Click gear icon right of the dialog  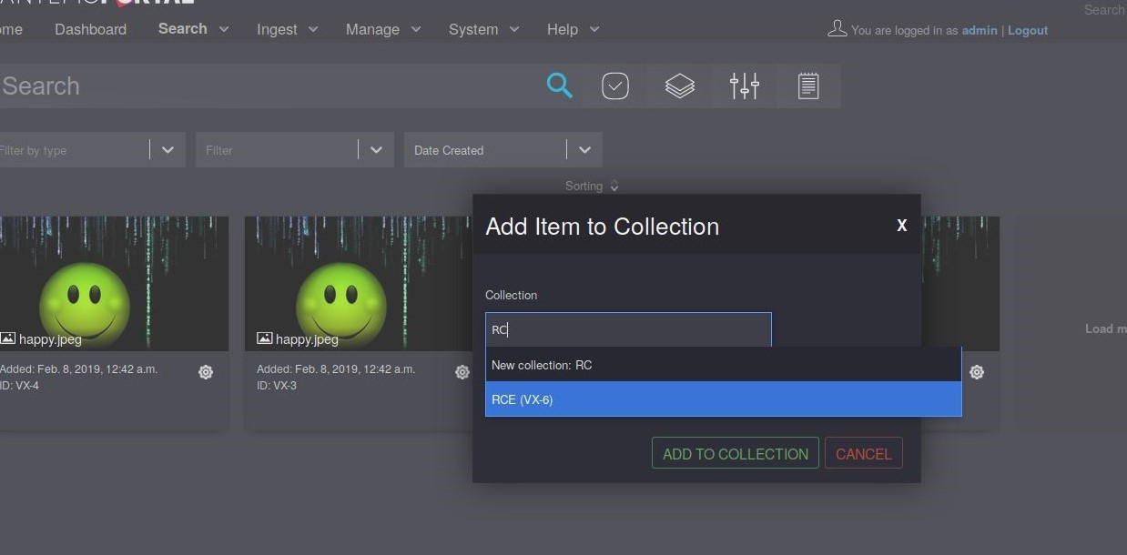(977, 372)
